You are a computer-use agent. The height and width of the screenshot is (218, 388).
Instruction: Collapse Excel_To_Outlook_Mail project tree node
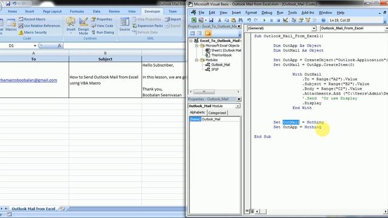pyautogui.click(x=191, y=41)
